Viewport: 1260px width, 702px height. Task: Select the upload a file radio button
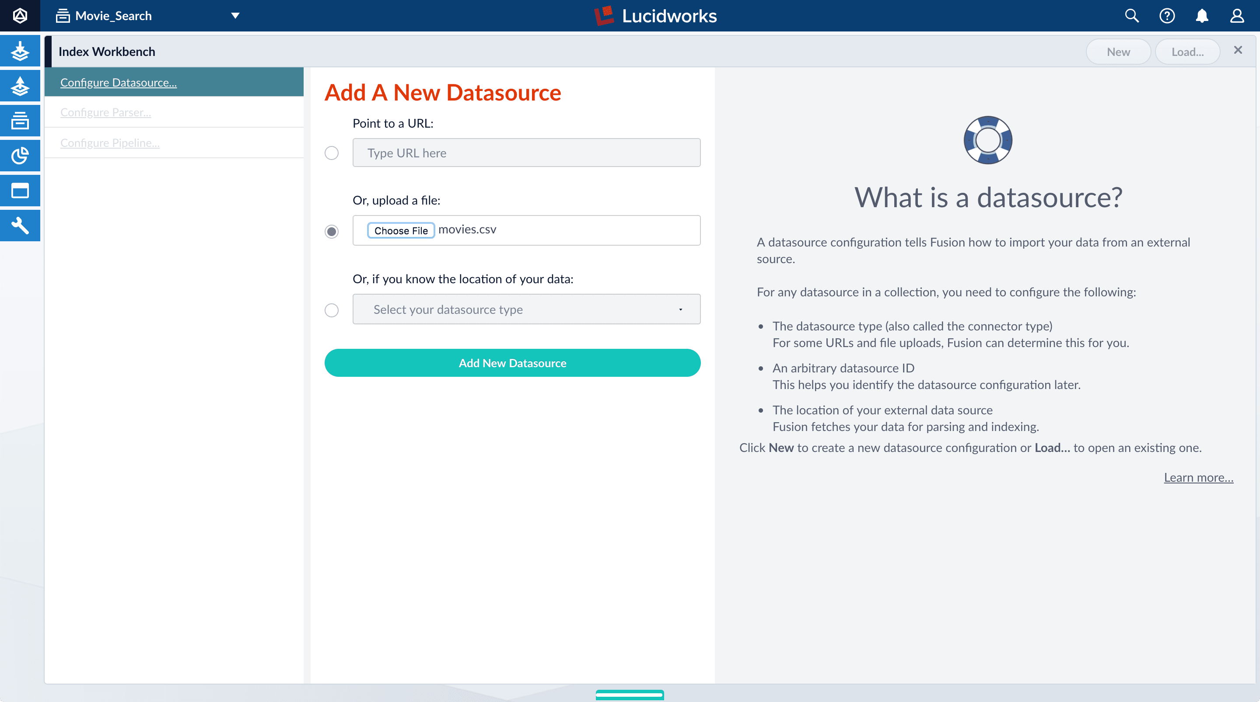coord(332,231)
